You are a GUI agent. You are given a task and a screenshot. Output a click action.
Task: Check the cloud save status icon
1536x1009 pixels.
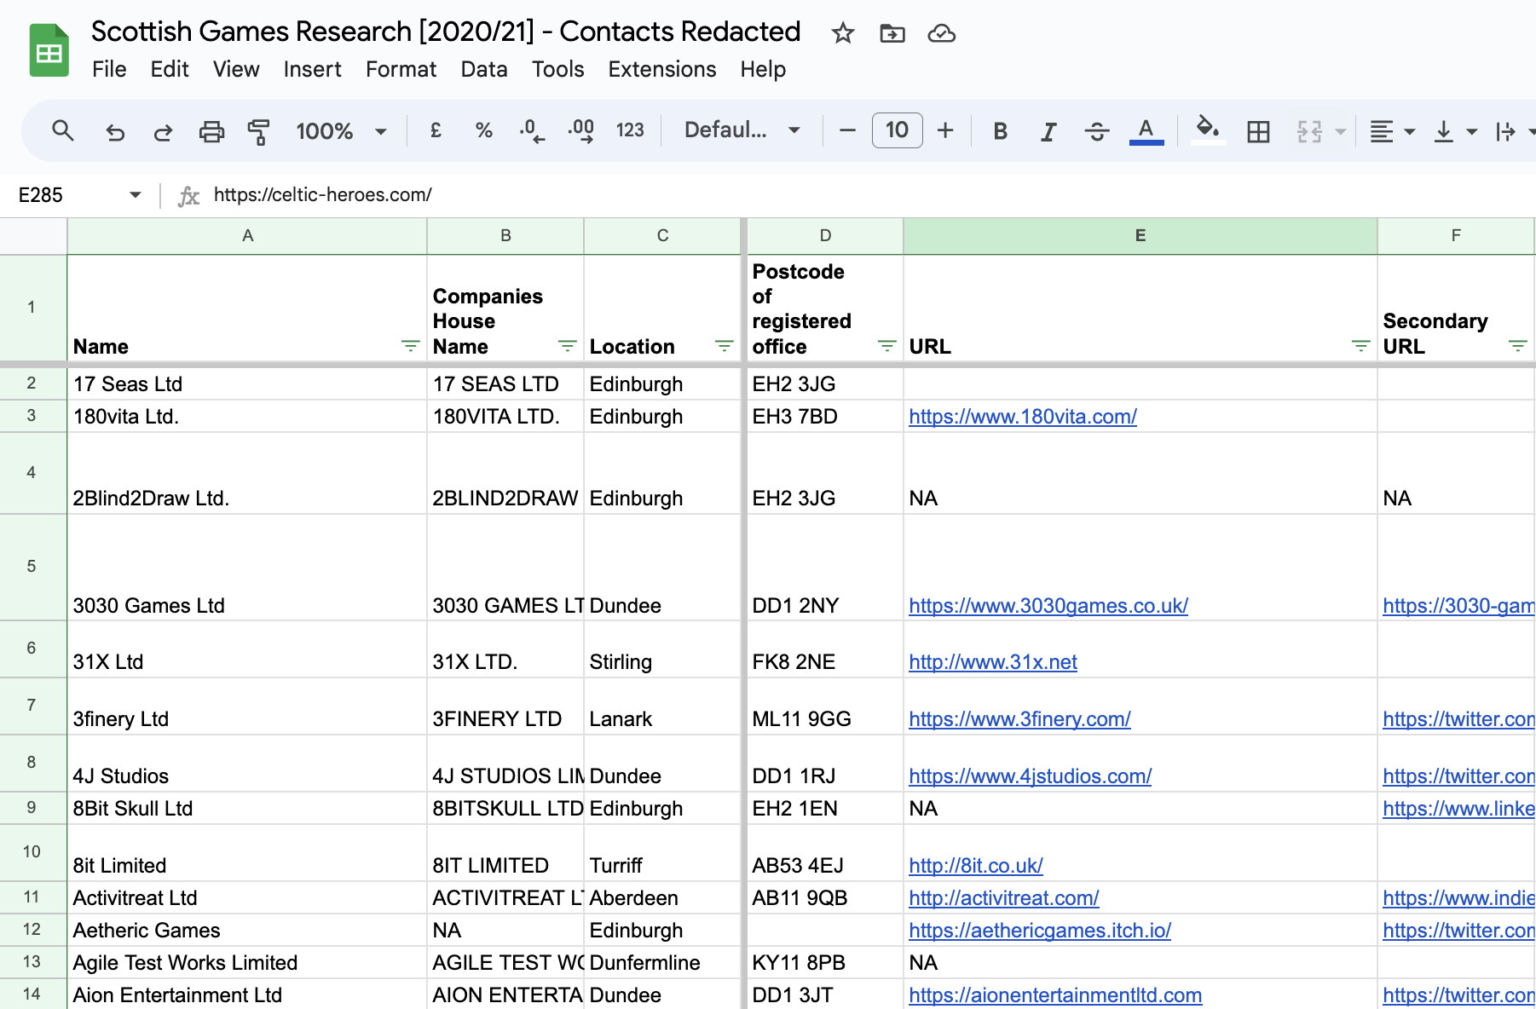(x=942, y=33)
